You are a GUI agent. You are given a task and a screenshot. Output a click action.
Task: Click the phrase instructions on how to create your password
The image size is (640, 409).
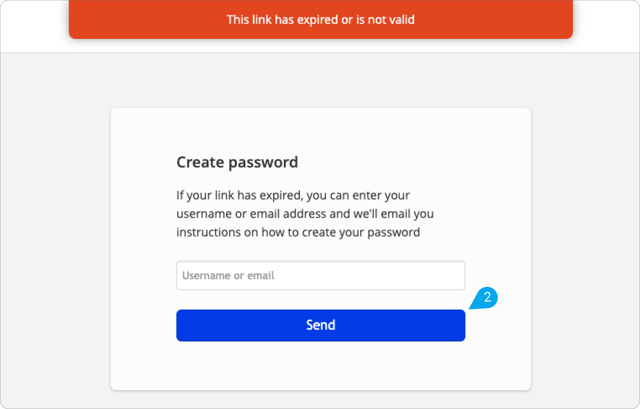pos(298,232)
